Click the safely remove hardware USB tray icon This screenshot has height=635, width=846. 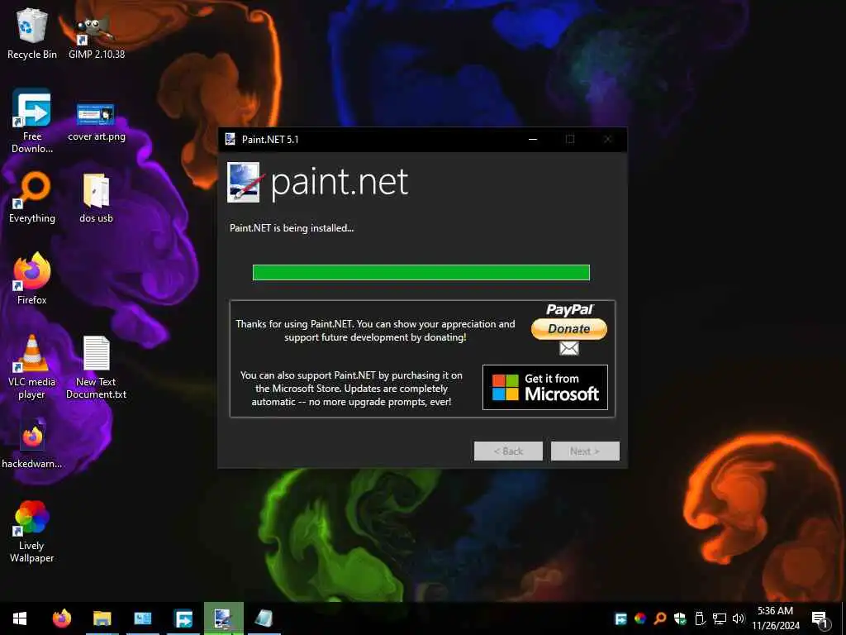point(700,618)
